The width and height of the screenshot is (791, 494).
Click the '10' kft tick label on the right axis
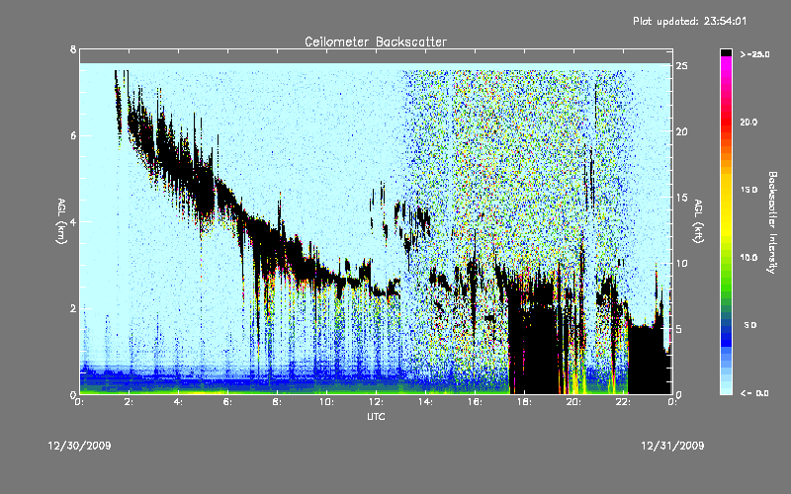pyautogui.click(x=681, y=263)
